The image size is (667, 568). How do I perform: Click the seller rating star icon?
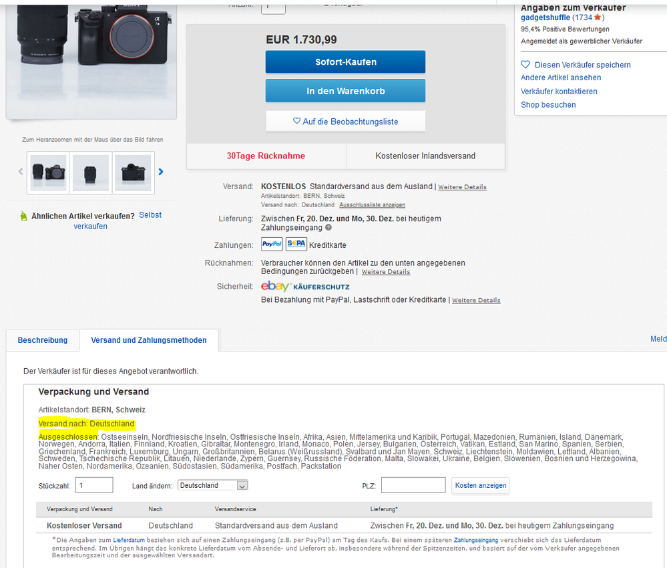(598, 17)
